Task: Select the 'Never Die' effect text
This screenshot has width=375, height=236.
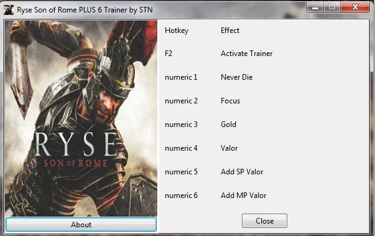Action: coord(236,77)
